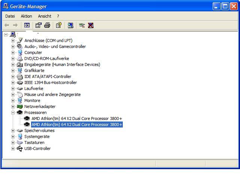The height and width of the screenshot is (192, 240).
Task: Select IDE ATA/ATAPI-Controller label
Action: [48, 76]
